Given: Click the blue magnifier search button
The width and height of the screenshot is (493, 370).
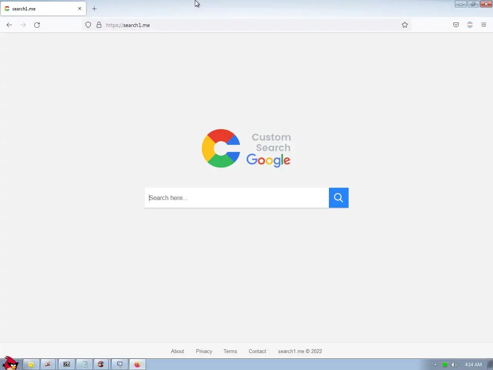Looking at the screenshot, I should [339, 198].
